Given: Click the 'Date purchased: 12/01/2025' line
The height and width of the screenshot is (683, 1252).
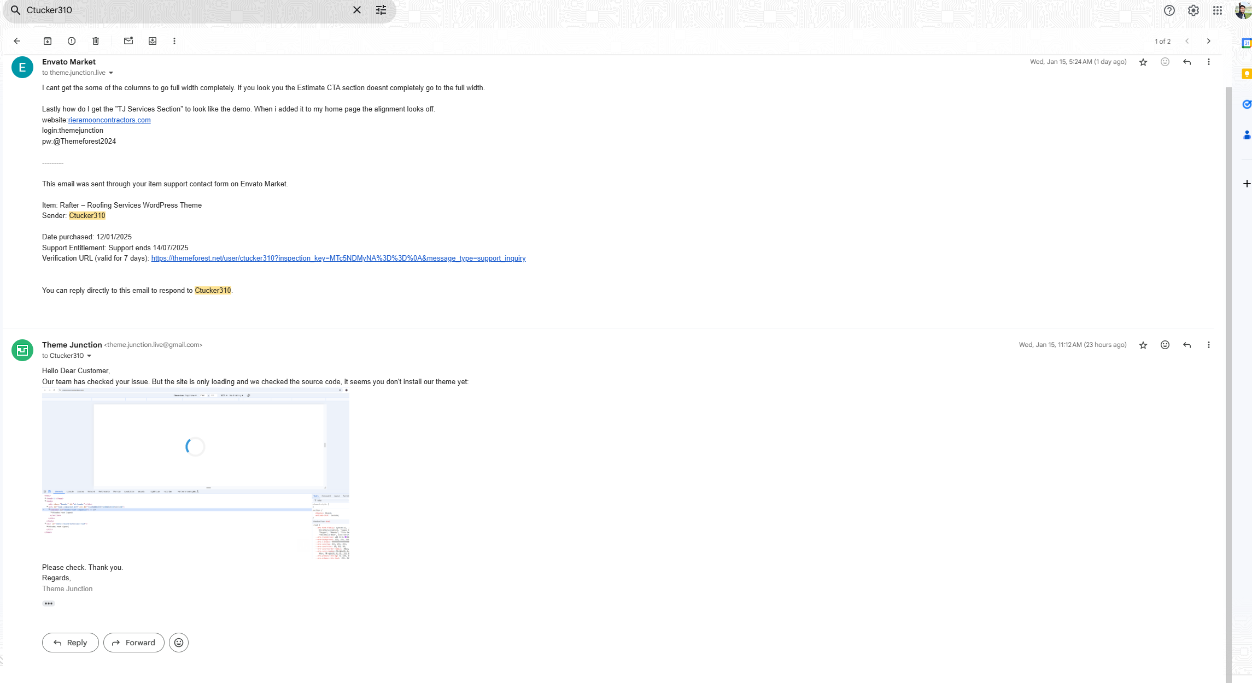Looking at the screenshot, I should (x=87, y=237).
